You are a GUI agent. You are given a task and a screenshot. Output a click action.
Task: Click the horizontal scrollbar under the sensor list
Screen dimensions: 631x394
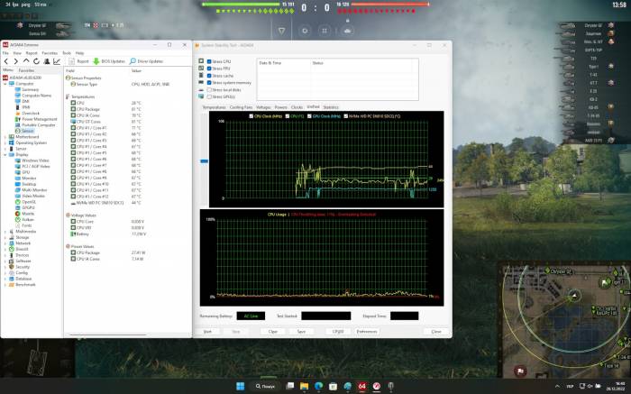(x=108, y=334)
